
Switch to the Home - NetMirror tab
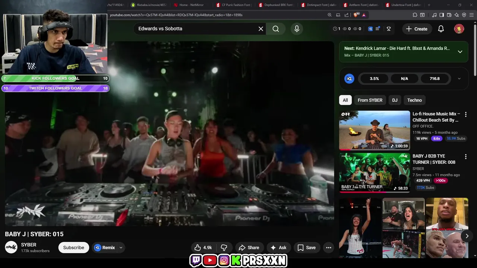coord(191,5)
